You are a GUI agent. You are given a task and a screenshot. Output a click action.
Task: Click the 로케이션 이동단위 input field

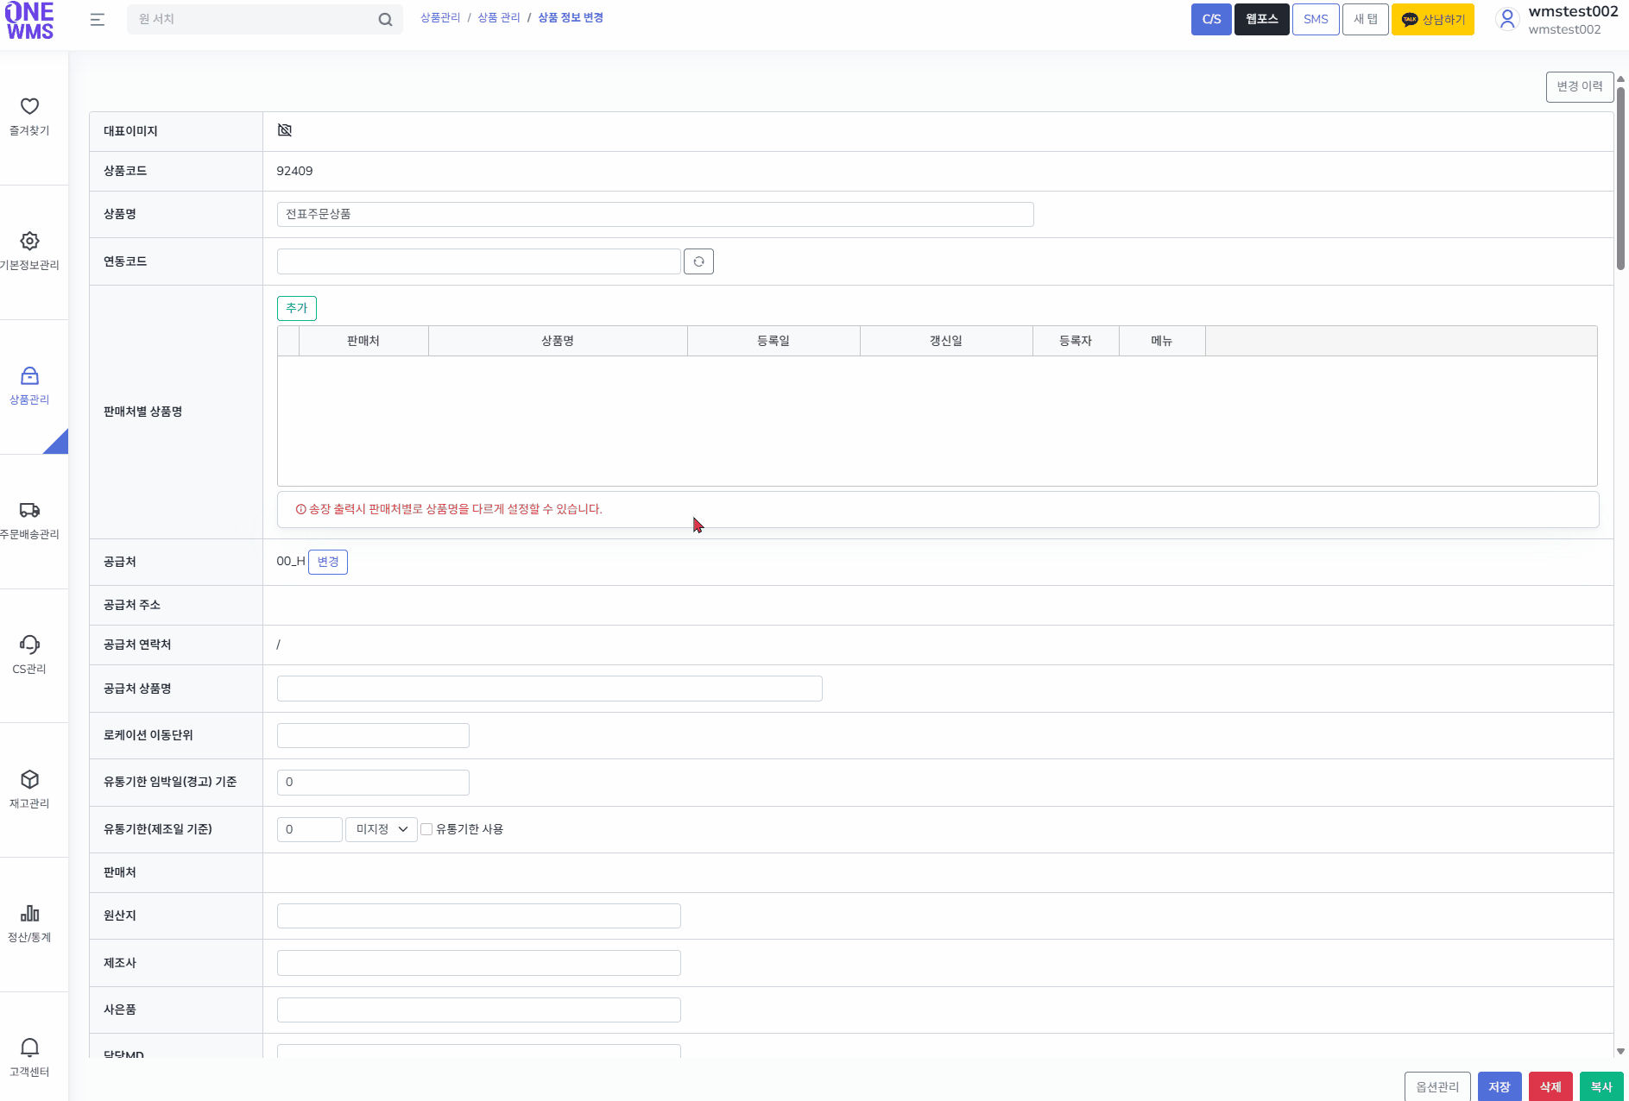373,735
